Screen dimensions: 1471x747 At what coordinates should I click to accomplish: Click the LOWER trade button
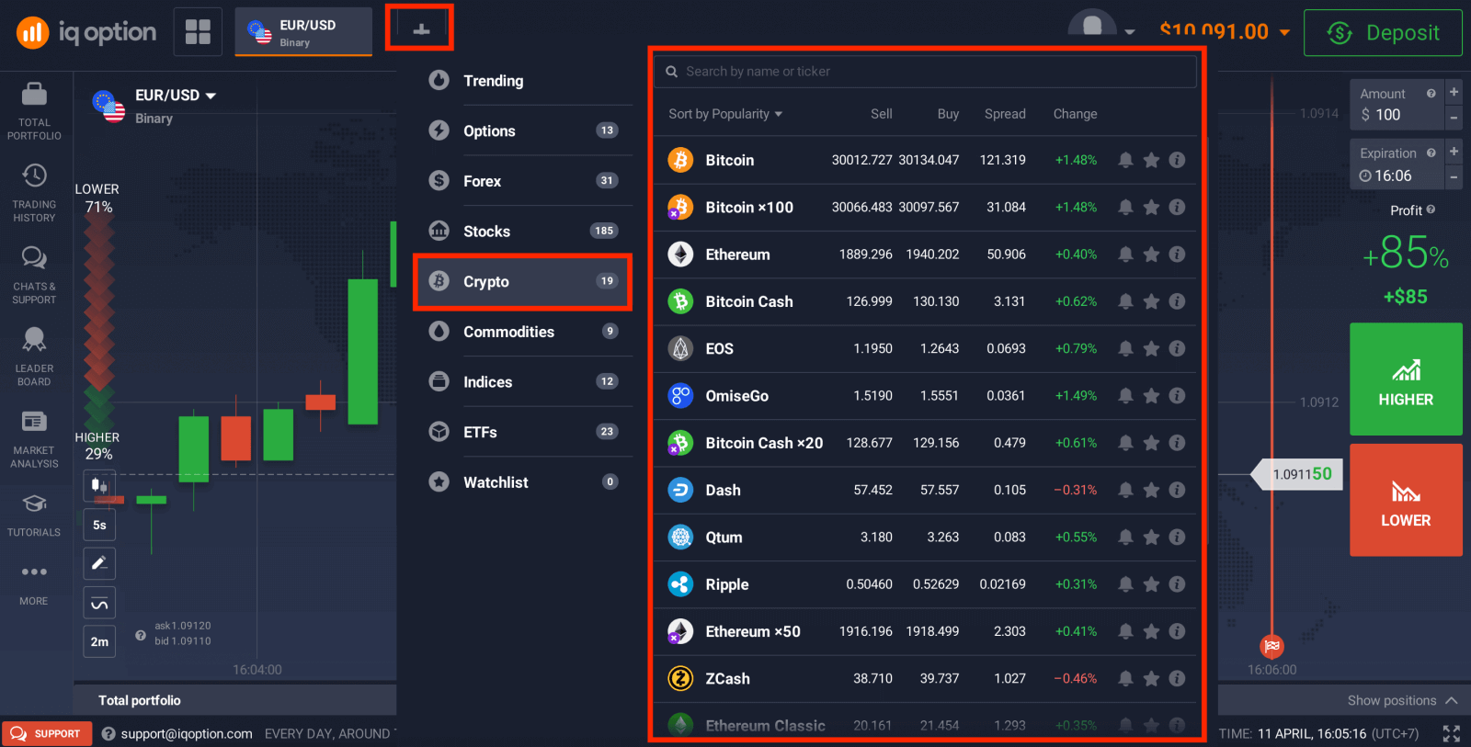pyautogui.click(x=1406, y=500)
